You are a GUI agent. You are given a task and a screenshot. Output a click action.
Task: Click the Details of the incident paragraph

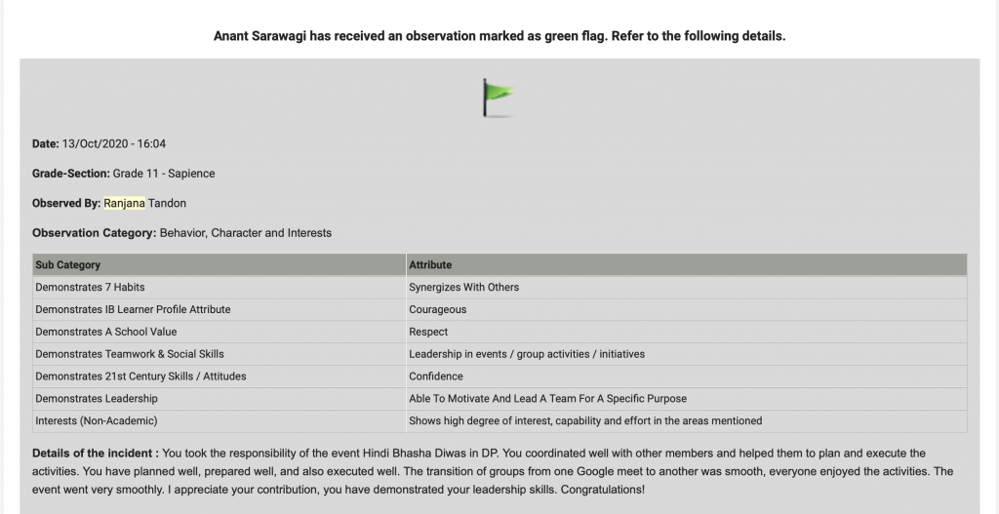point(493,472)
